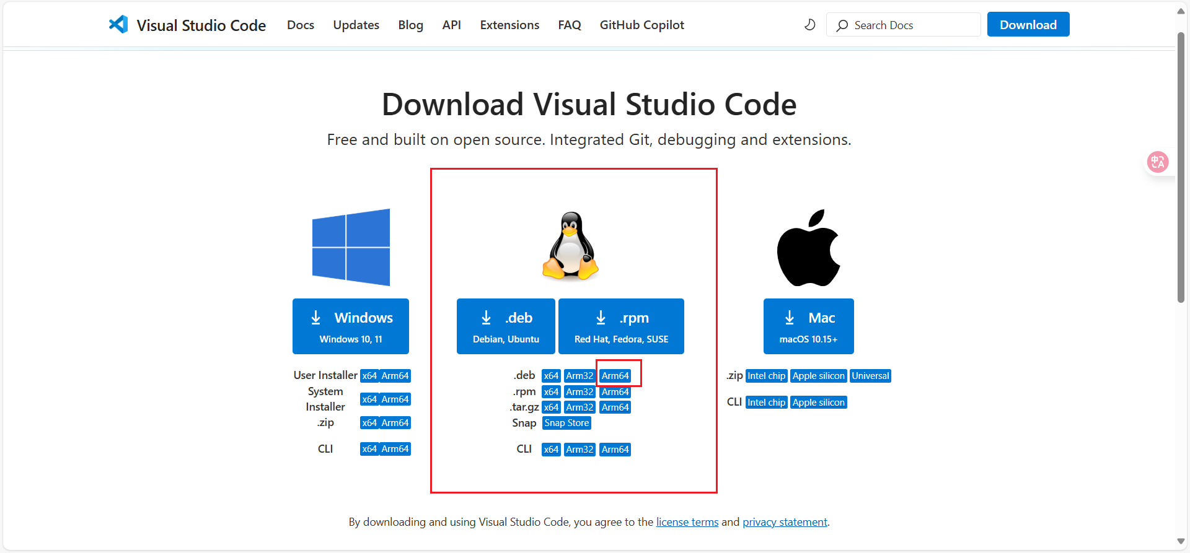Screen dimensions: 1190x553
Task: Click the Windows logo image
Action: 351,247
